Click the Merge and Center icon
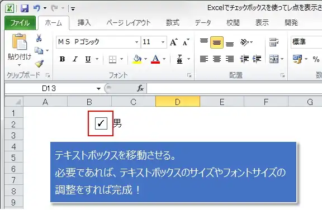The width and height of the screenshot is (322, 210). [274, 59]
